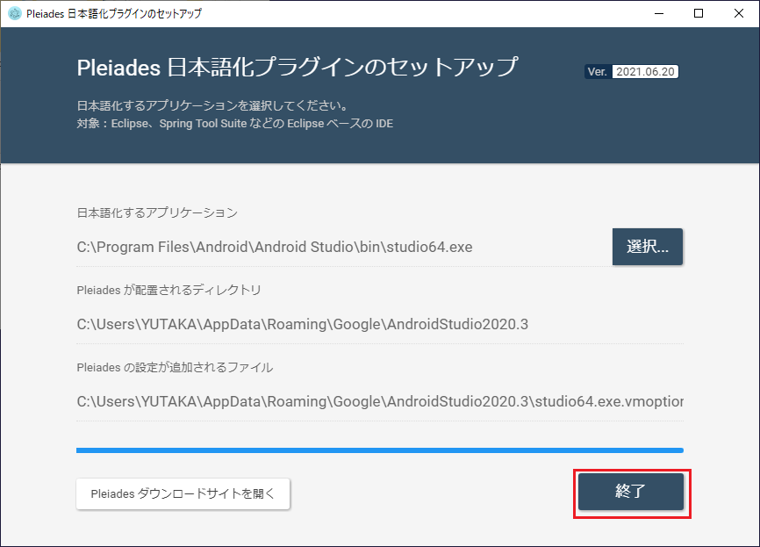Click the 選択... button to choose application
The height and width of the screenshot is (547, 760).
tap(647, 247)
